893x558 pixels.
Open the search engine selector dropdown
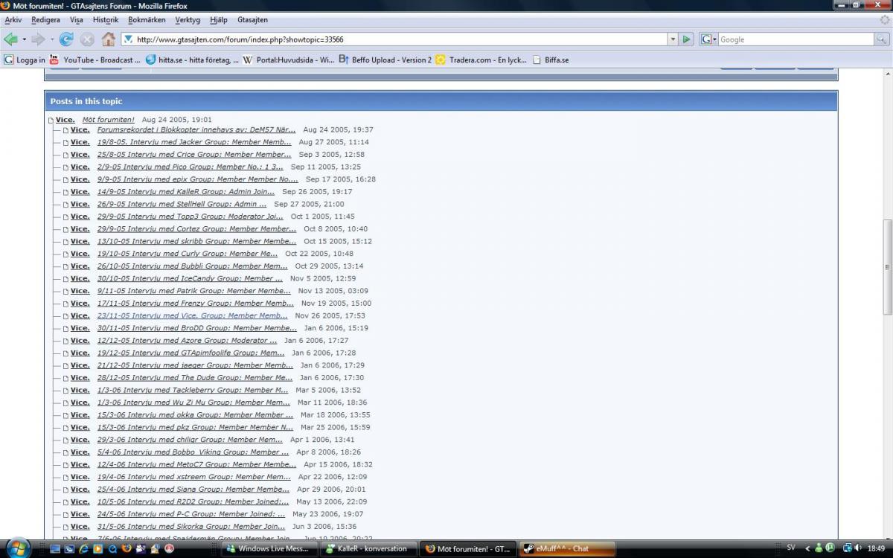[x=714, y=39]
